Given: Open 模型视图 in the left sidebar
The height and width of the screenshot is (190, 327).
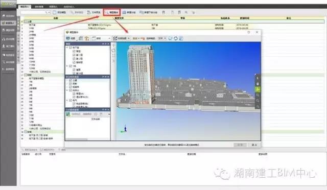Looking at the screenshot, I should click(8, 30).
